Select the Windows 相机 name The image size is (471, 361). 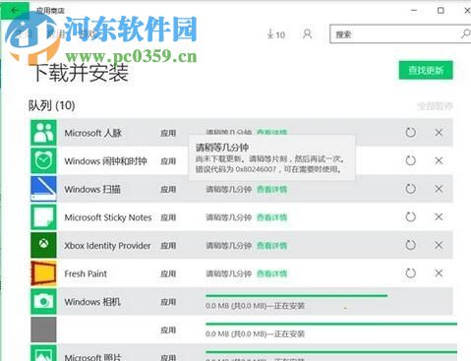pyautogui.click(x=92, y=302)
